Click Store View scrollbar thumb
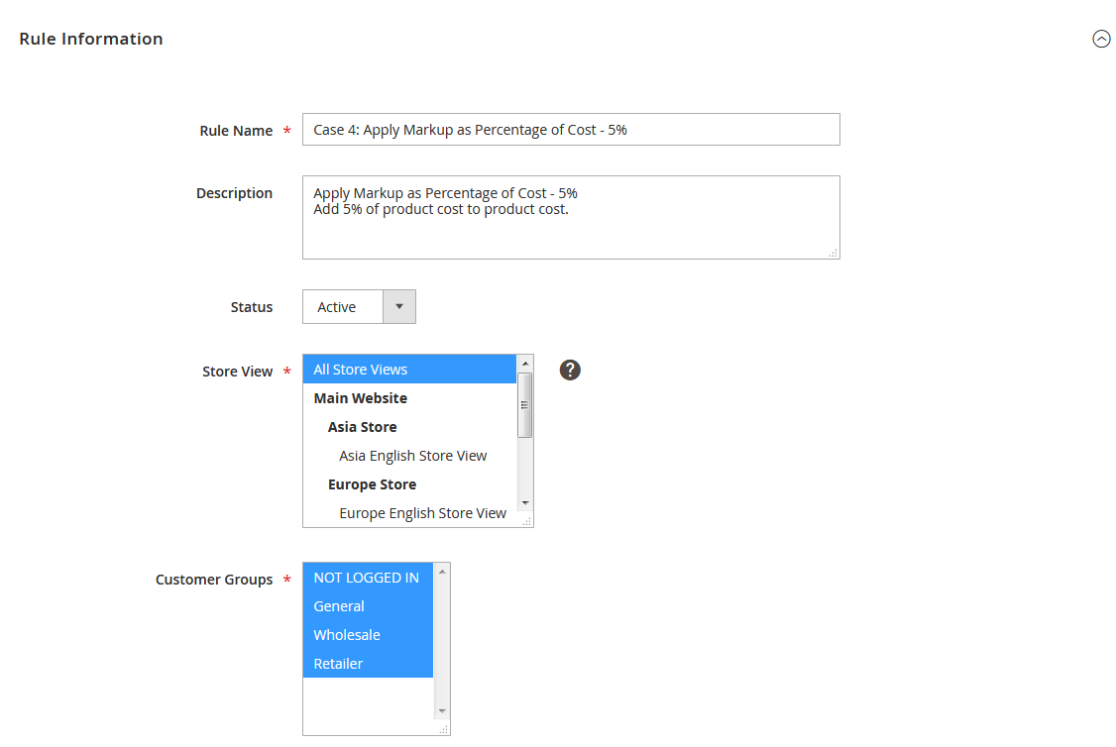The height and width of the screenshot is (747, 1116). pos(525,404)
